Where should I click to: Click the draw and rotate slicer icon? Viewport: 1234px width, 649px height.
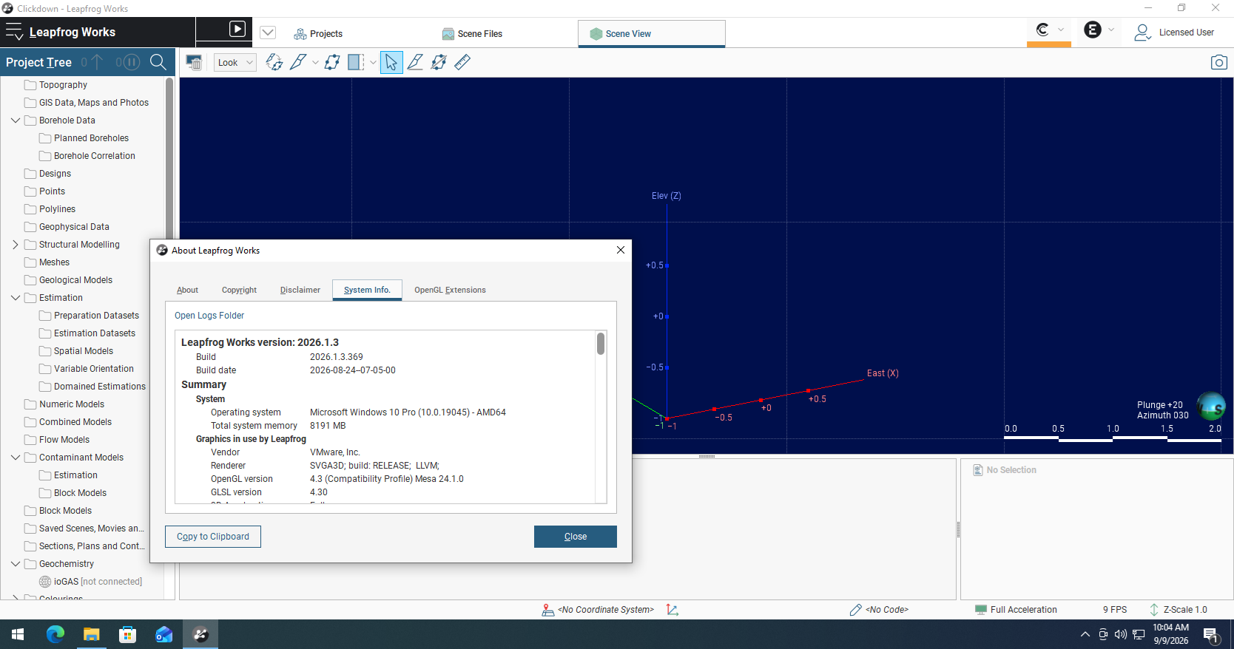274,62
